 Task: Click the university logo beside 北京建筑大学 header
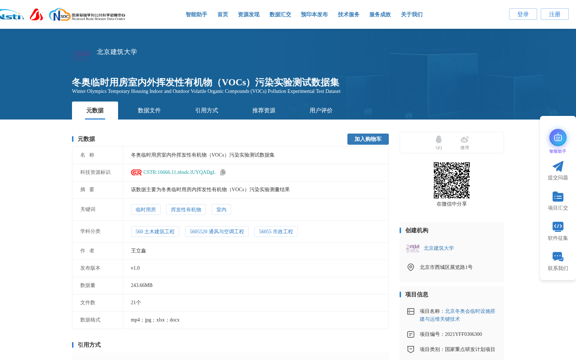(82, 55)
